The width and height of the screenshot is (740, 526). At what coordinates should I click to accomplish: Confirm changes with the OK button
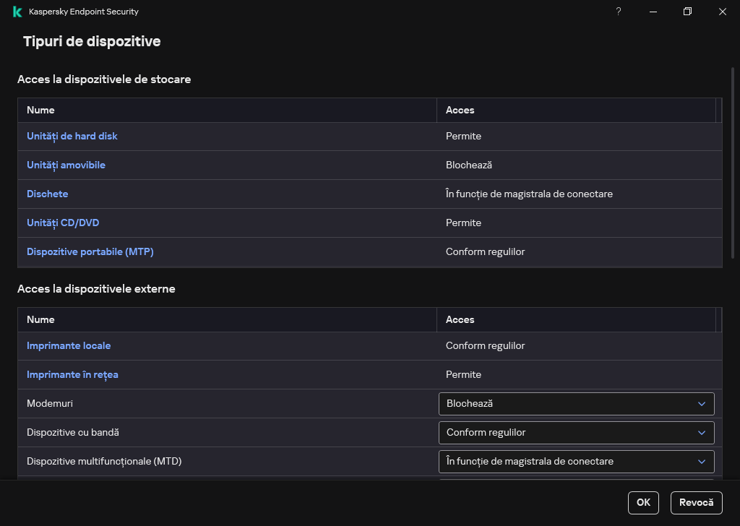pos(642,502)
